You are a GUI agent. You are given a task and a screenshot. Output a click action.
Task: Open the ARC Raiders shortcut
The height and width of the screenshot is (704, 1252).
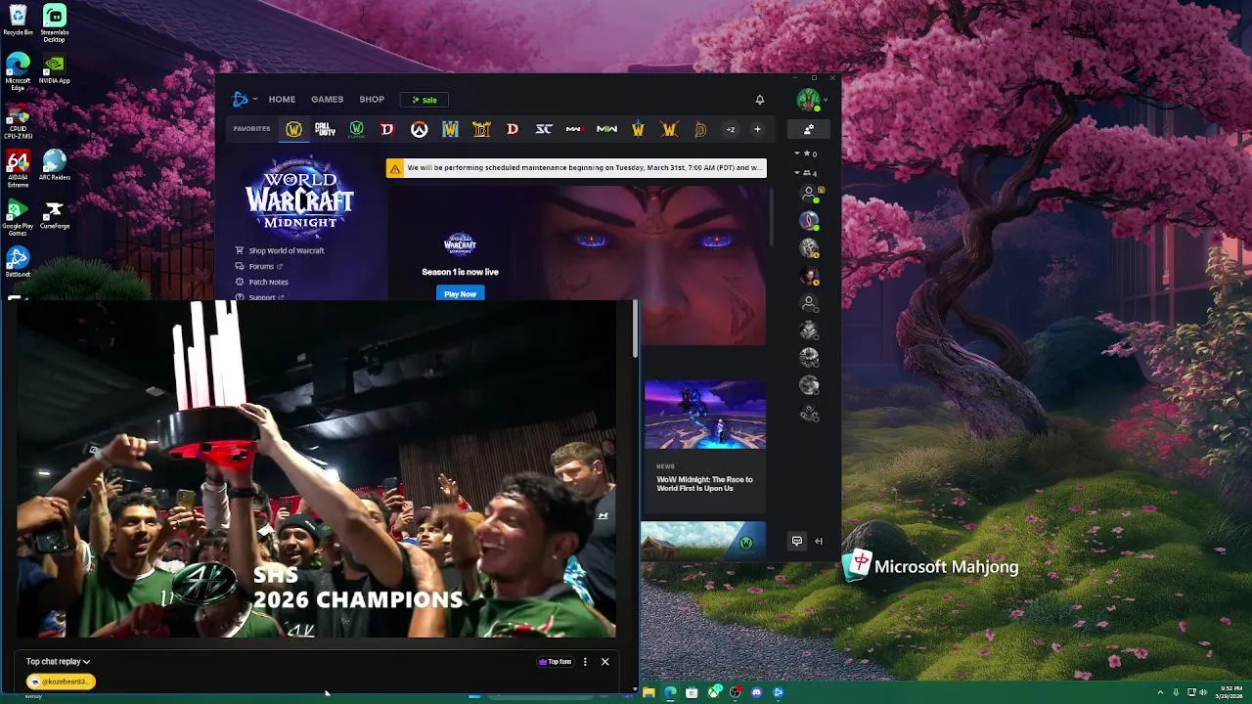[x=54, y=165]
